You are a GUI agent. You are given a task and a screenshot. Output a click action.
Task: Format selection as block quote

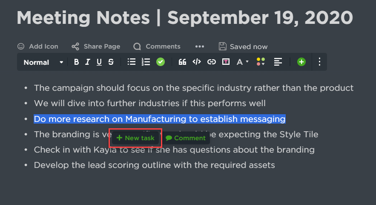tap(182, 62)
